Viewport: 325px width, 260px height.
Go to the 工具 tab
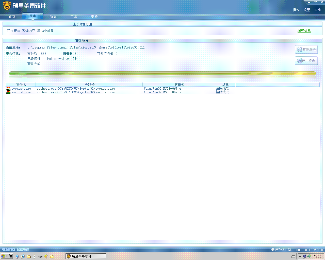click(74, 17)
